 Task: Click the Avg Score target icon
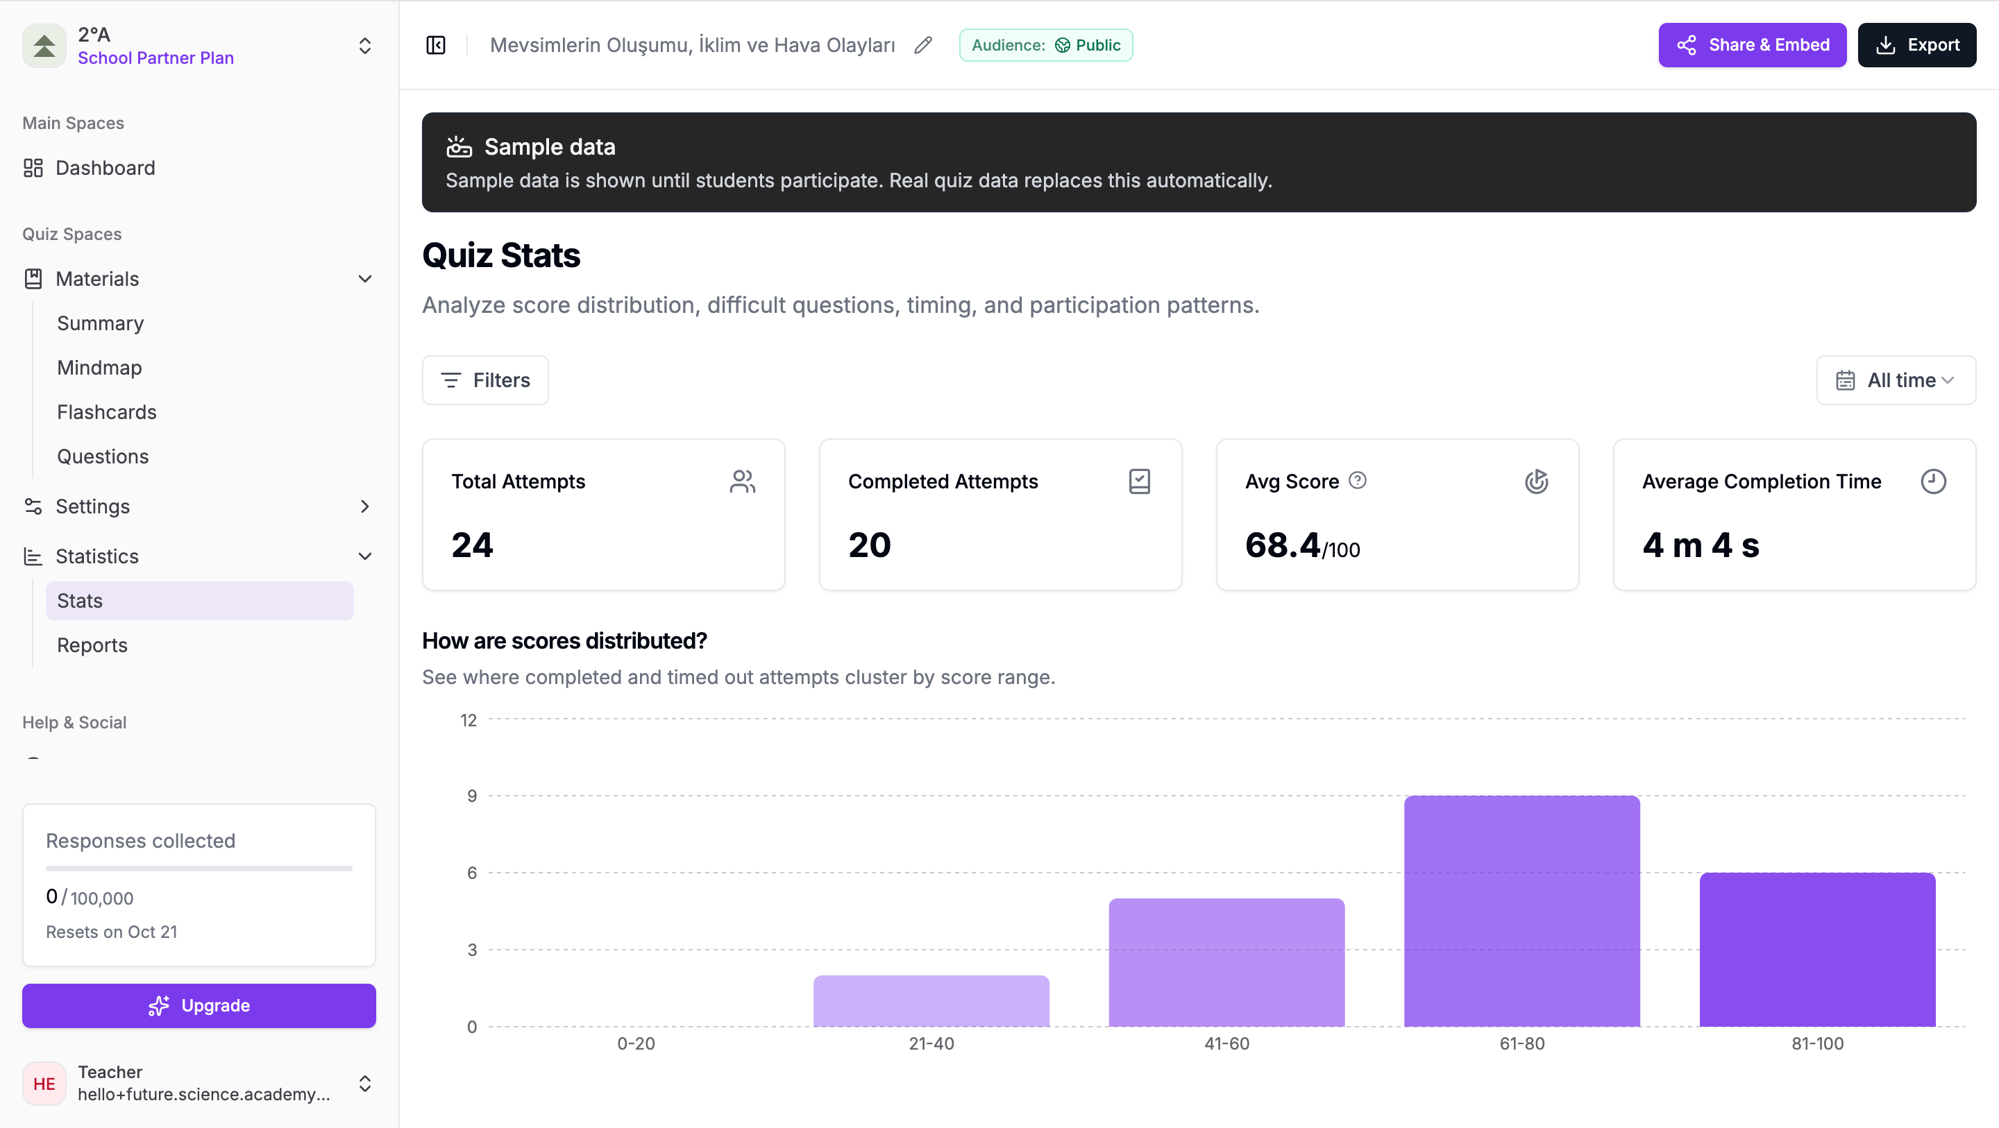[x=1537, y=481]
